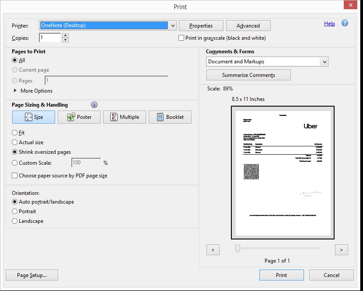The image size is (363, 291).
Task: Open Comments & Forms dropdown
Action: click(x=325, y=62)
